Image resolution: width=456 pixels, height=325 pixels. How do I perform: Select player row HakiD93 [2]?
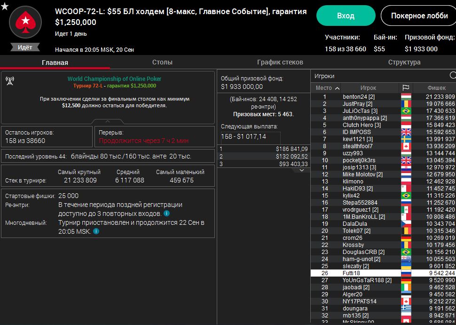tap(383, 189)
